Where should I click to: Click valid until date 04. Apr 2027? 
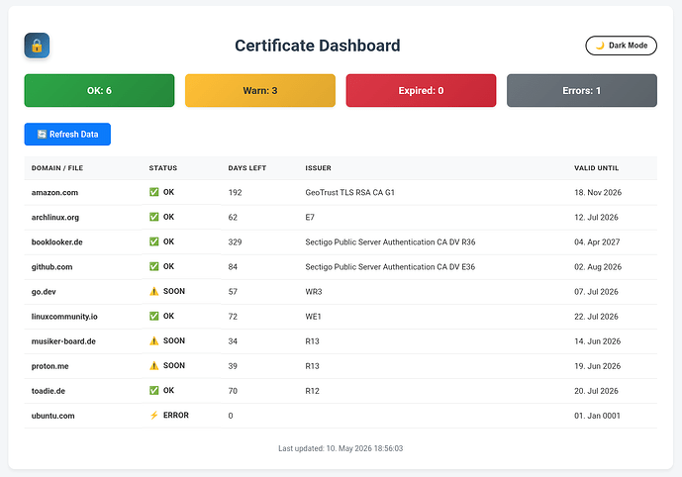597,241
